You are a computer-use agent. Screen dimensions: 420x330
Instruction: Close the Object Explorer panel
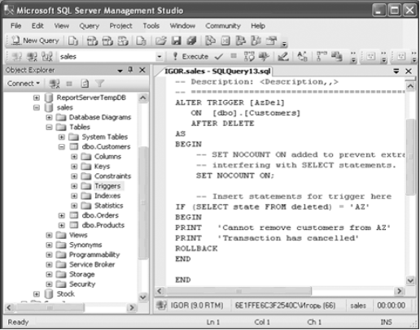click(x=142, y=70)
